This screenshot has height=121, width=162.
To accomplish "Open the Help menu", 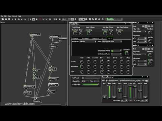I will coord(20,16).
